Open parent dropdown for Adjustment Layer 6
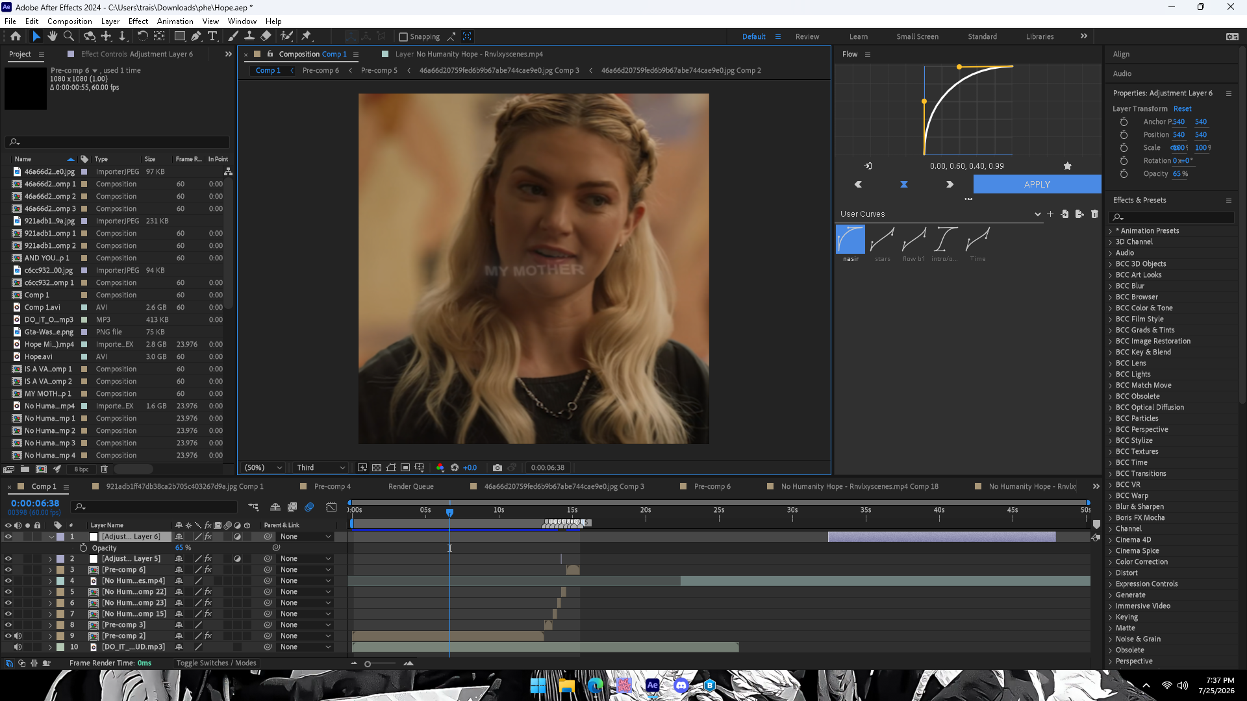This screenshot has height=701, width=1247. click(305, 537)
